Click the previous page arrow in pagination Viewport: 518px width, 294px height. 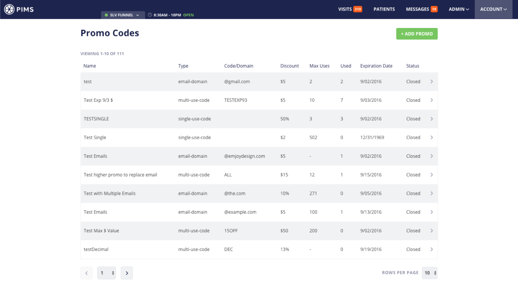(x=86, y=272)
